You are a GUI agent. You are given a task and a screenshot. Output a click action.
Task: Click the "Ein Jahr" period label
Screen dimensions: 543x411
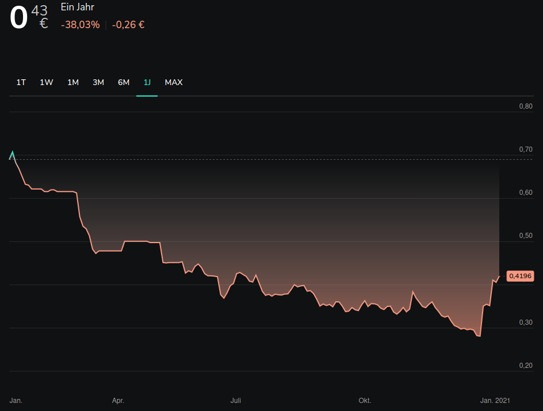pyautogui.click(x=78, y=7)
